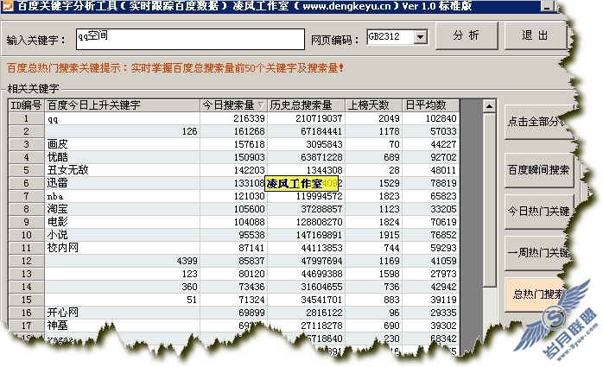Click the historical total 210719037
Screen dimensions: 603x367
coord(307,119)
